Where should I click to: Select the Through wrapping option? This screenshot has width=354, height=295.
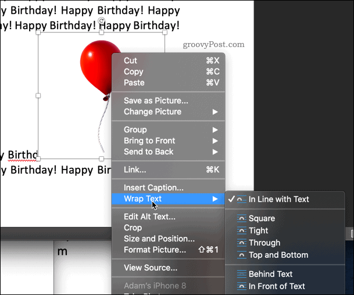point(285,243)
